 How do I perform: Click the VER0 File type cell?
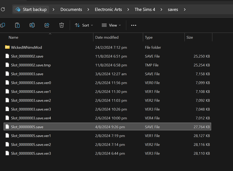152,83
